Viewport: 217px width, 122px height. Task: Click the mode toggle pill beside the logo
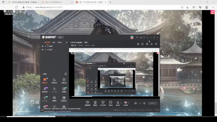click(x=60, y=37)
